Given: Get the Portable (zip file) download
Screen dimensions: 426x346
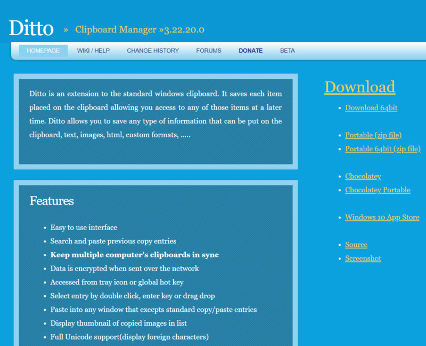Looking at the screenshot, I should [x=373, y=135].
